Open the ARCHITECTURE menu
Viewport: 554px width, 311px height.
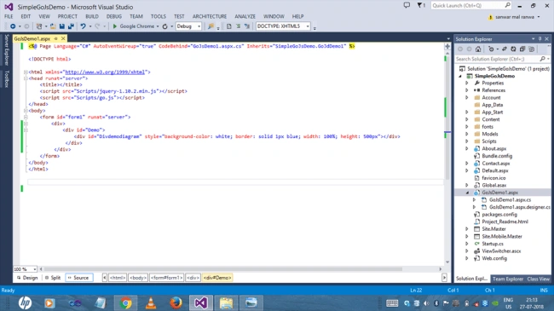(x=210, y=16)
